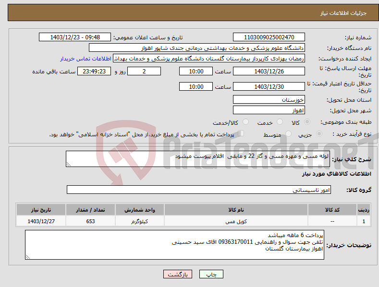
Task: Click the price validity date 1403/12/30
Action: coord(269,86)
